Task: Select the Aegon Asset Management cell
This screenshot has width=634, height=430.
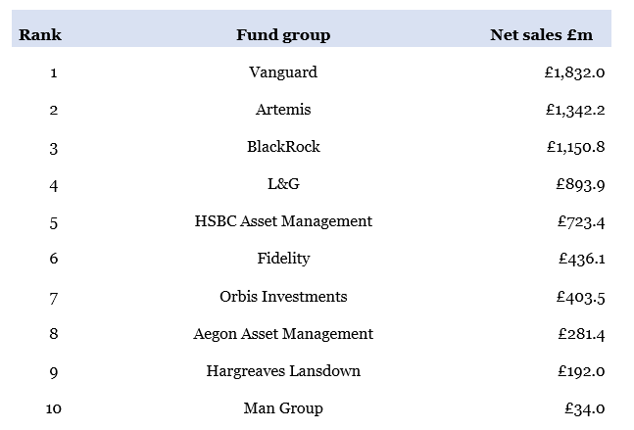Action: (x=283, y=334)
